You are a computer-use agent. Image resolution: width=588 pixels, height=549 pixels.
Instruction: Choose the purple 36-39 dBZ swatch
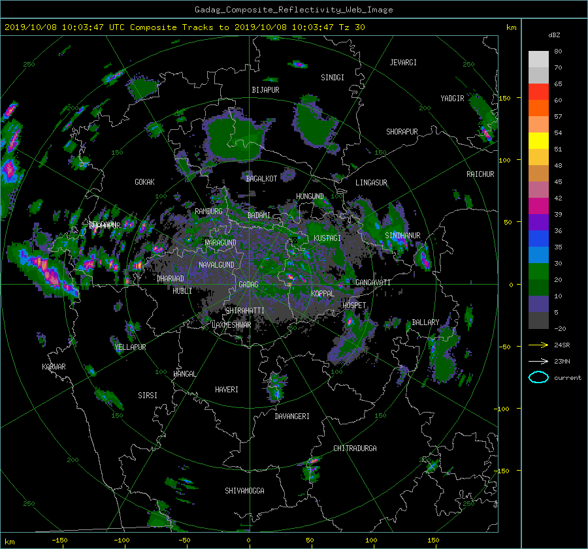[x=538, y=223]
